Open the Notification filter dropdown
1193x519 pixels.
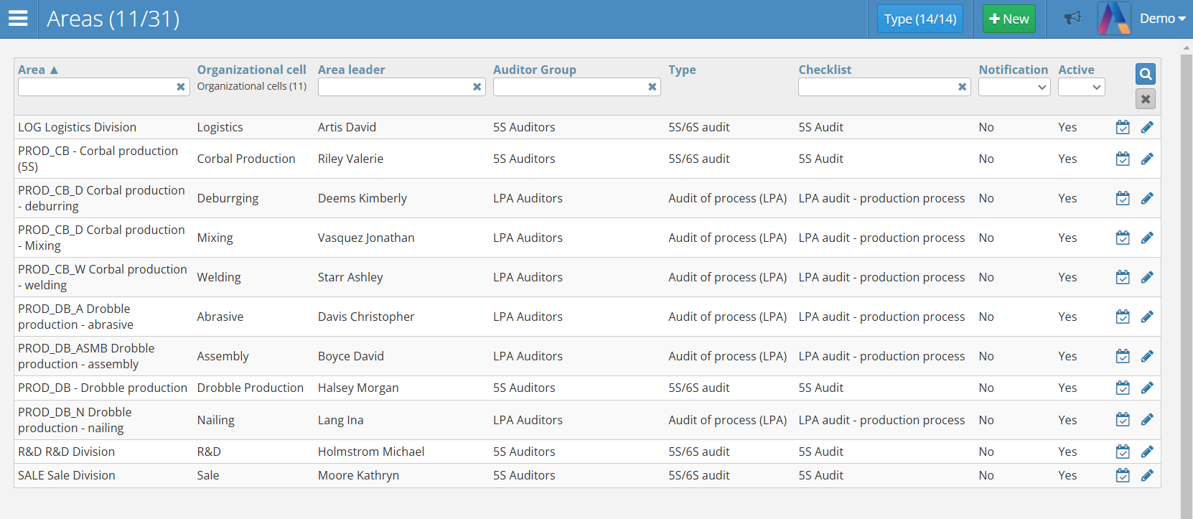[1014, 87]
